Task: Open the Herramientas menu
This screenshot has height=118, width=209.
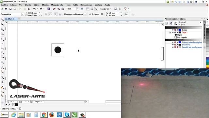Action: coord(86,5)
